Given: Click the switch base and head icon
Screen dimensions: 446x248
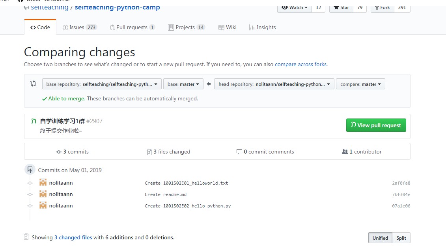Looking at the screenshot, I should point(33,83).
